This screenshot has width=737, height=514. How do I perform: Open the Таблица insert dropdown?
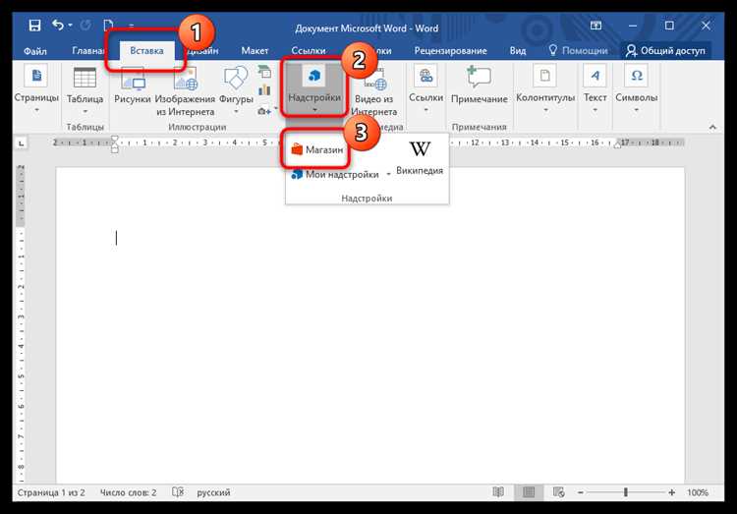(x=85, y=91)
